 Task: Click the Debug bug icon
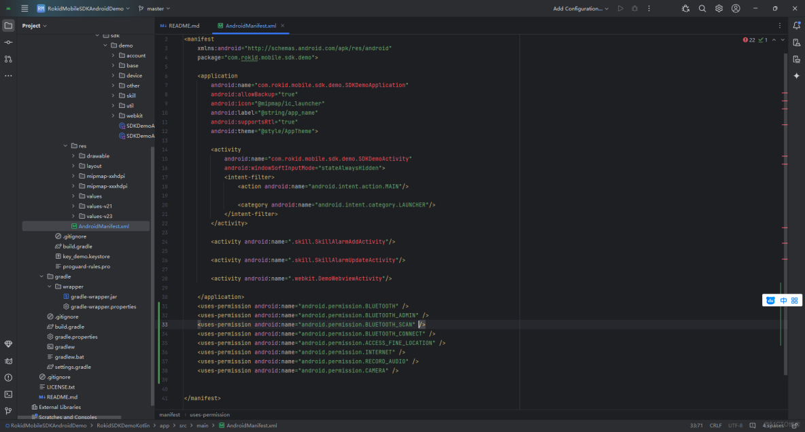click(634, 9)
